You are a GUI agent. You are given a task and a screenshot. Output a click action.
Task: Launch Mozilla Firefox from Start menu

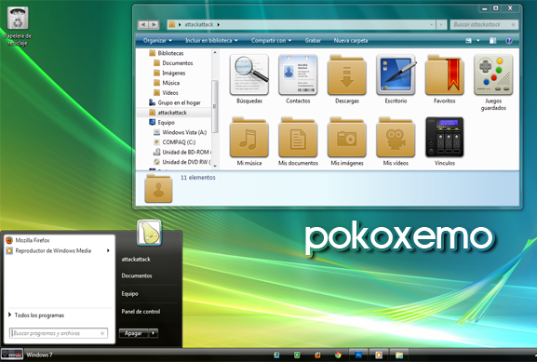click(33, 240)
